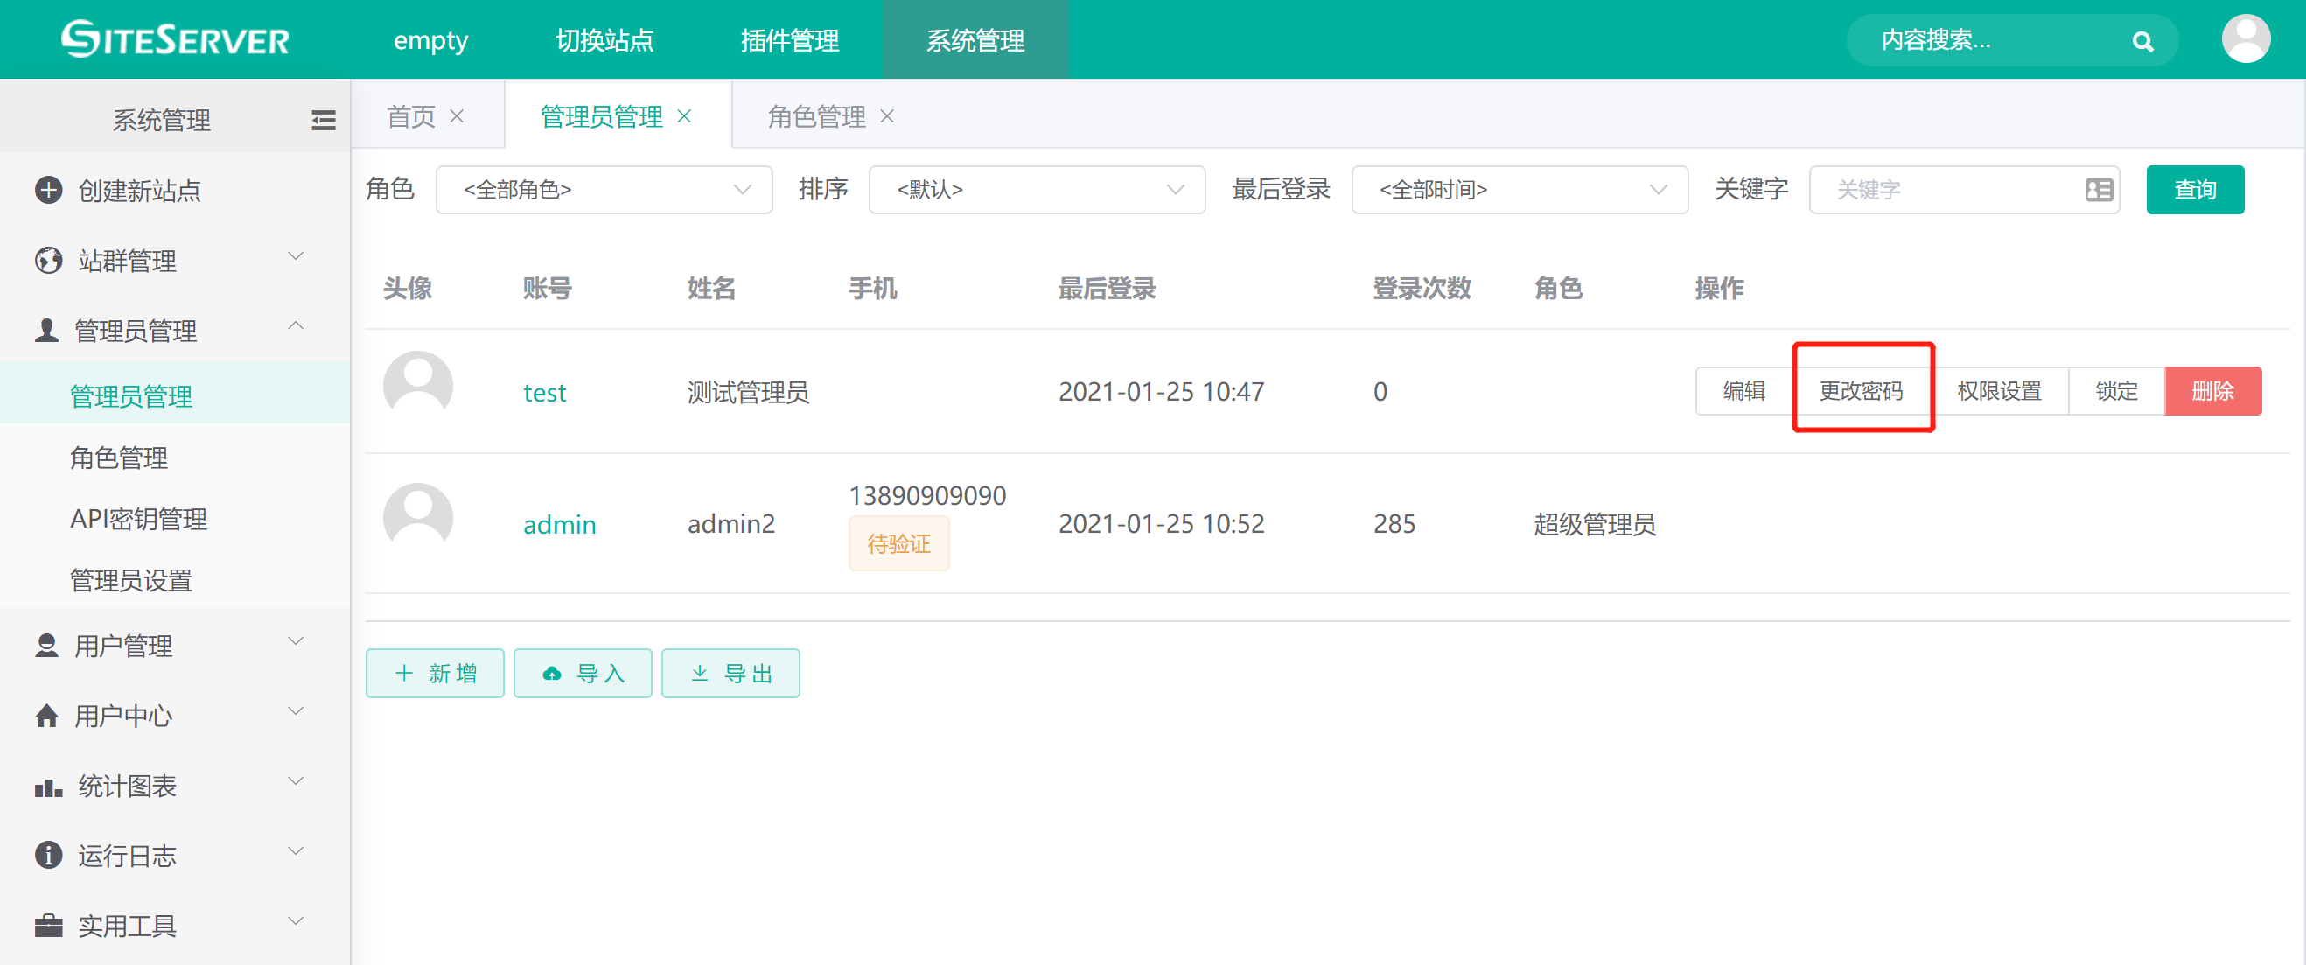Select the 创建新站点 plus icon
Viewport: 2306px width, 965px height.
pos(47,190)
